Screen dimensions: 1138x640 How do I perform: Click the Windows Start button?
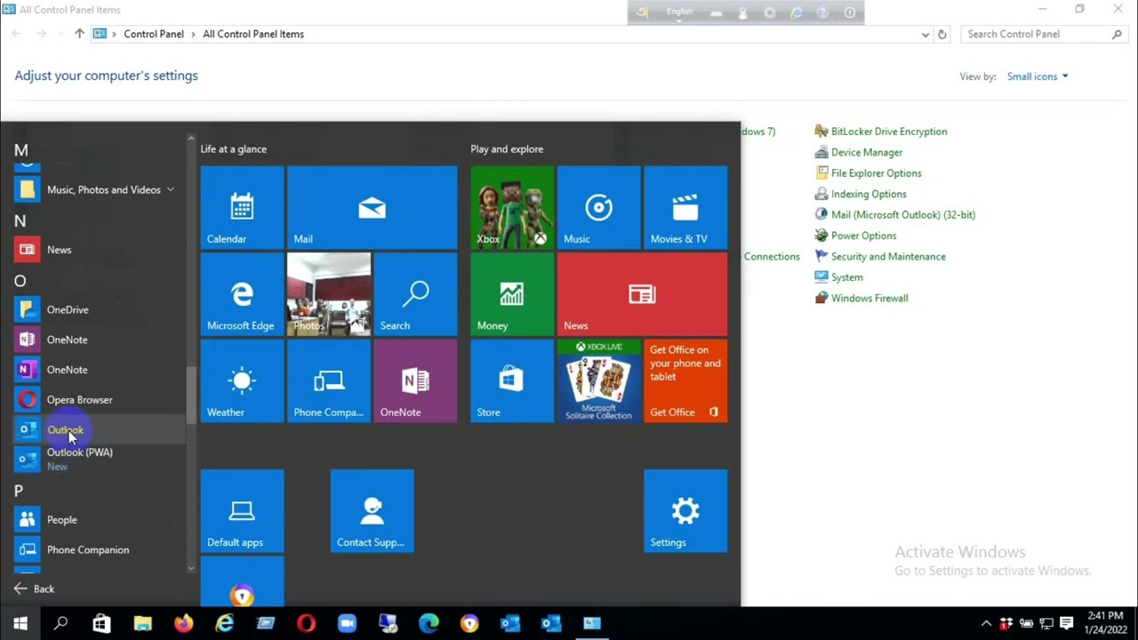[20, 623]
